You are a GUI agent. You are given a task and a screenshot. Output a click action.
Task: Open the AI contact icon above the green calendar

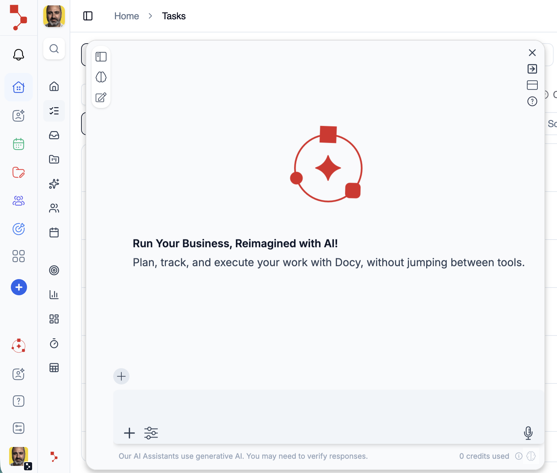coord(19,116)
